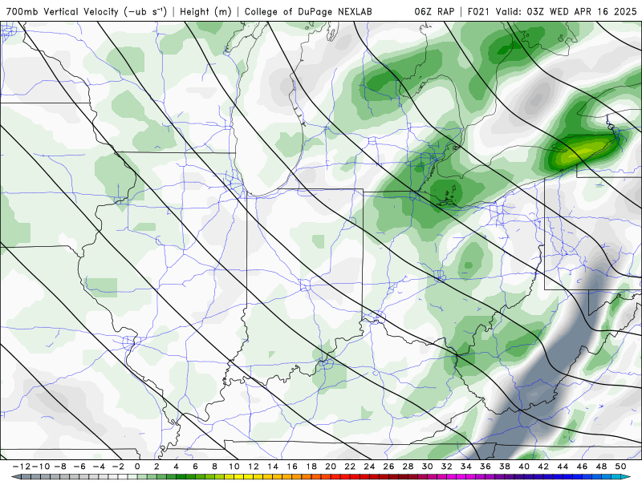This screenshot has height=481, width=642.
Task: Click the "36" color scale label
Action: (x=486, y=467)
